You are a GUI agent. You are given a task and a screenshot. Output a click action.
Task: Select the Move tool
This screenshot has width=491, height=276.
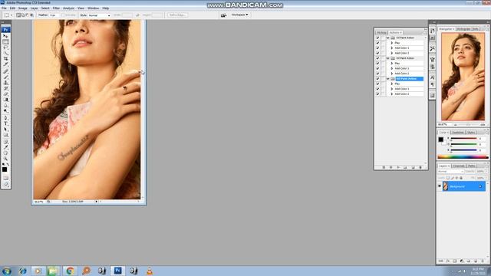[5, 36]
